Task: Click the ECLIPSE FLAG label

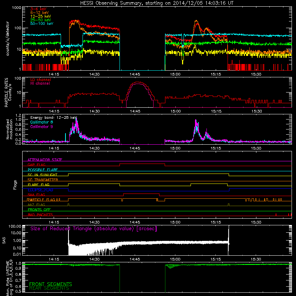Action: 40,190
